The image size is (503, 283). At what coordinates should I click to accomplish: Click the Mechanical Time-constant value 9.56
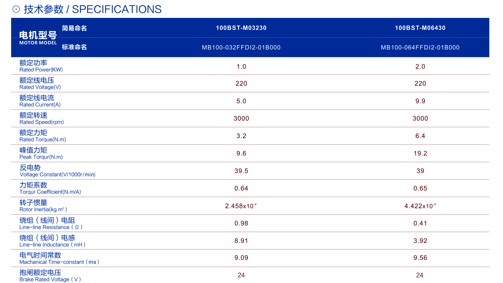coord(420,258)
